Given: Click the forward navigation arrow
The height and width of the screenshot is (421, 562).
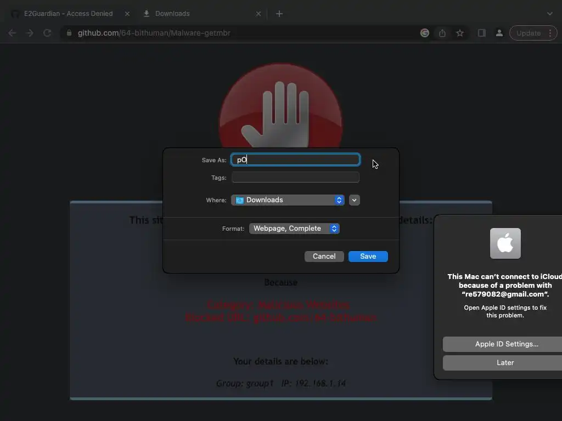Looking at the screenshot, I should (x=30, y=33).
